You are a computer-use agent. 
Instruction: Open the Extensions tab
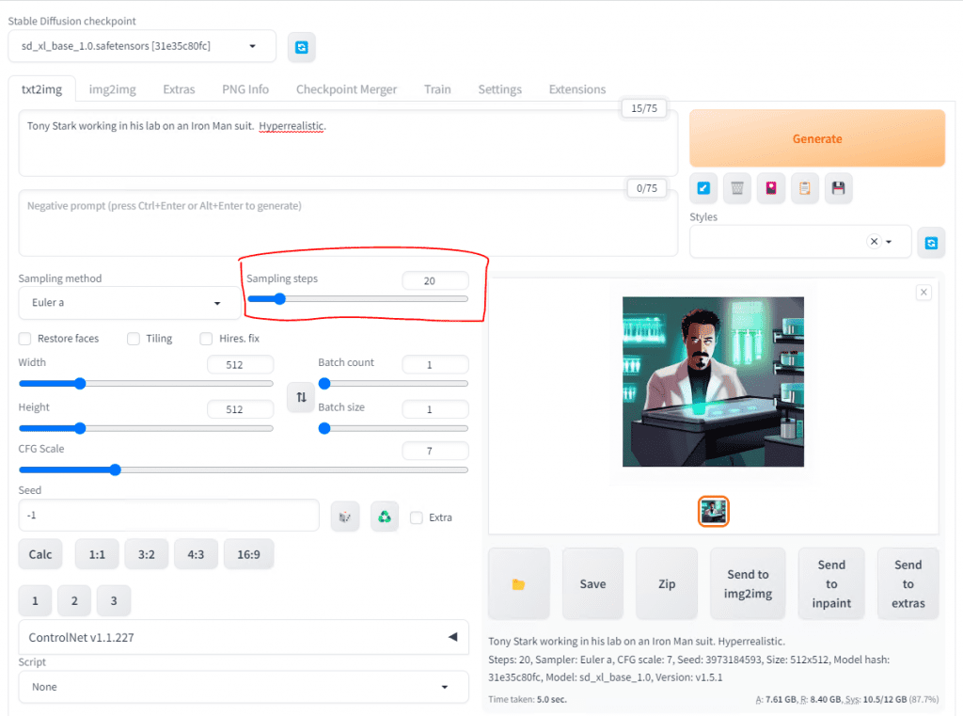point(577,89)
